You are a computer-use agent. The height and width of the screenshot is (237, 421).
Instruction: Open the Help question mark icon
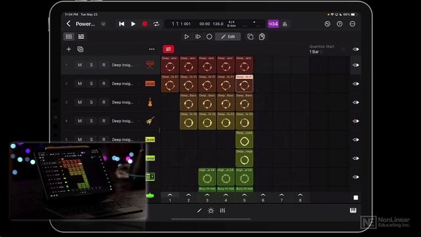pos(339,24)
